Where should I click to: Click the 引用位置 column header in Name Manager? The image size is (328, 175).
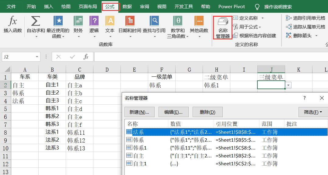click(237, 124)
